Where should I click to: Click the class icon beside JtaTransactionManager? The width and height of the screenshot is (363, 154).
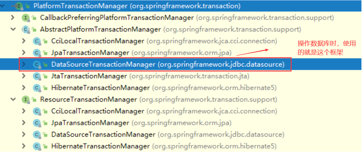(x=37, y=76)
